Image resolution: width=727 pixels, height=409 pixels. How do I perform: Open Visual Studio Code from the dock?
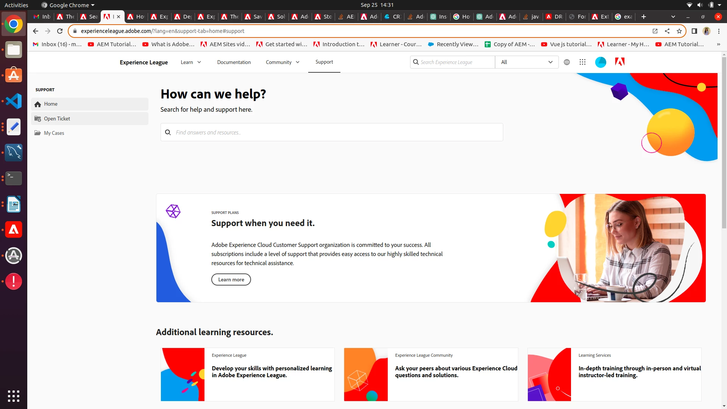tap(14, 101)
